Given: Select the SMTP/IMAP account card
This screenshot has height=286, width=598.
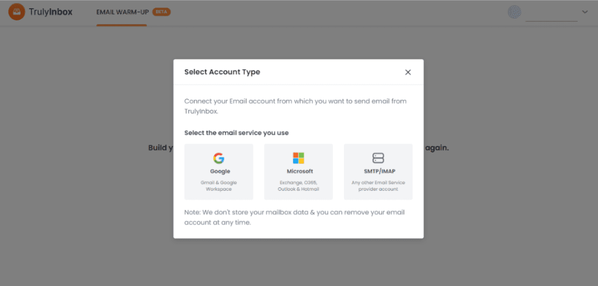Looking at the screenshot, I should tap(378, 172).
